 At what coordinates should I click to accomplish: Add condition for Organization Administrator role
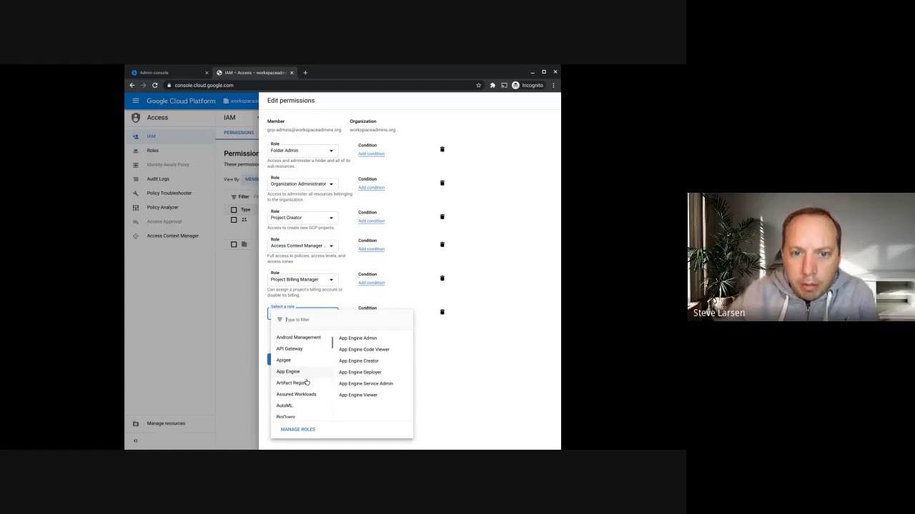click(x=371, y=187)
